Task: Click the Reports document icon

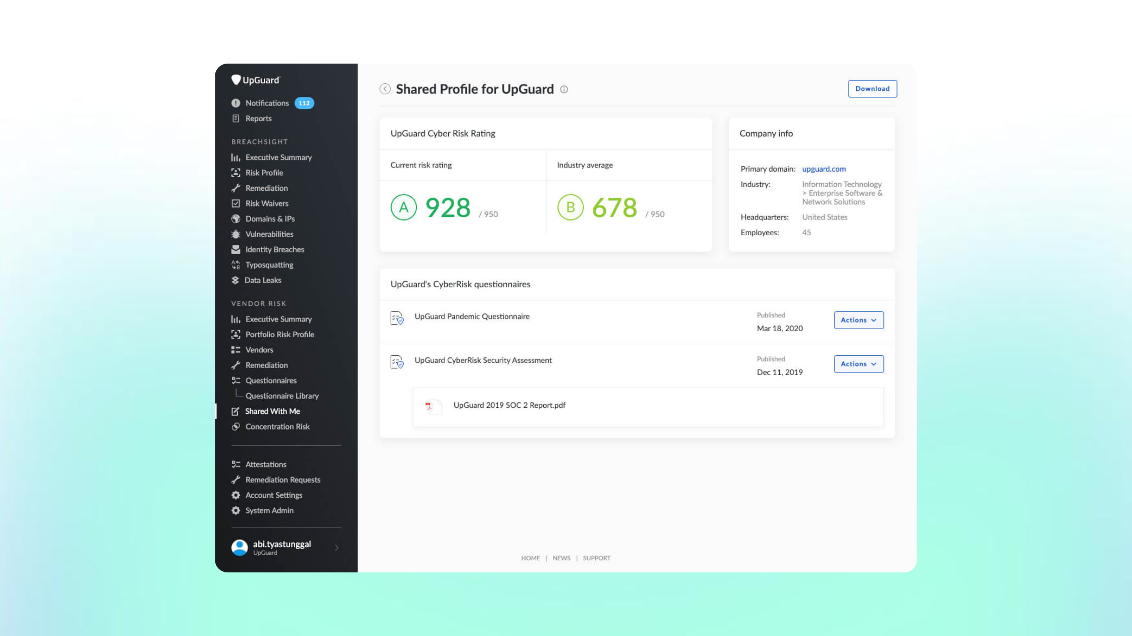Action: tap(235, 119)
